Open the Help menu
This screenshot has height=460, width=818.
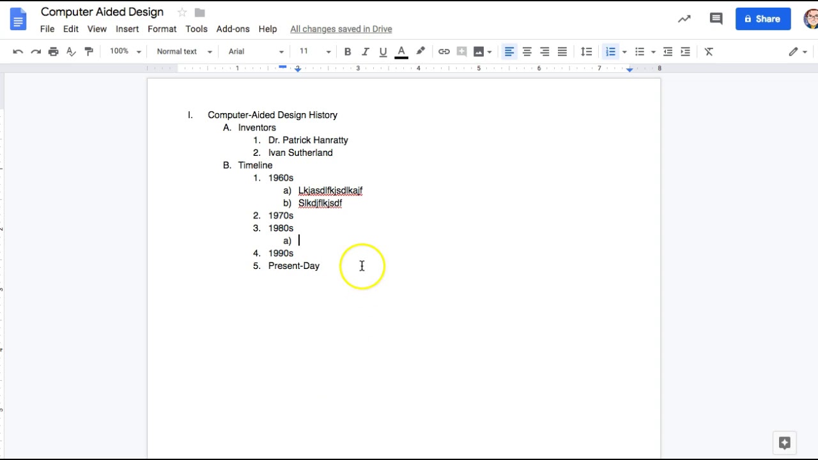268,29
